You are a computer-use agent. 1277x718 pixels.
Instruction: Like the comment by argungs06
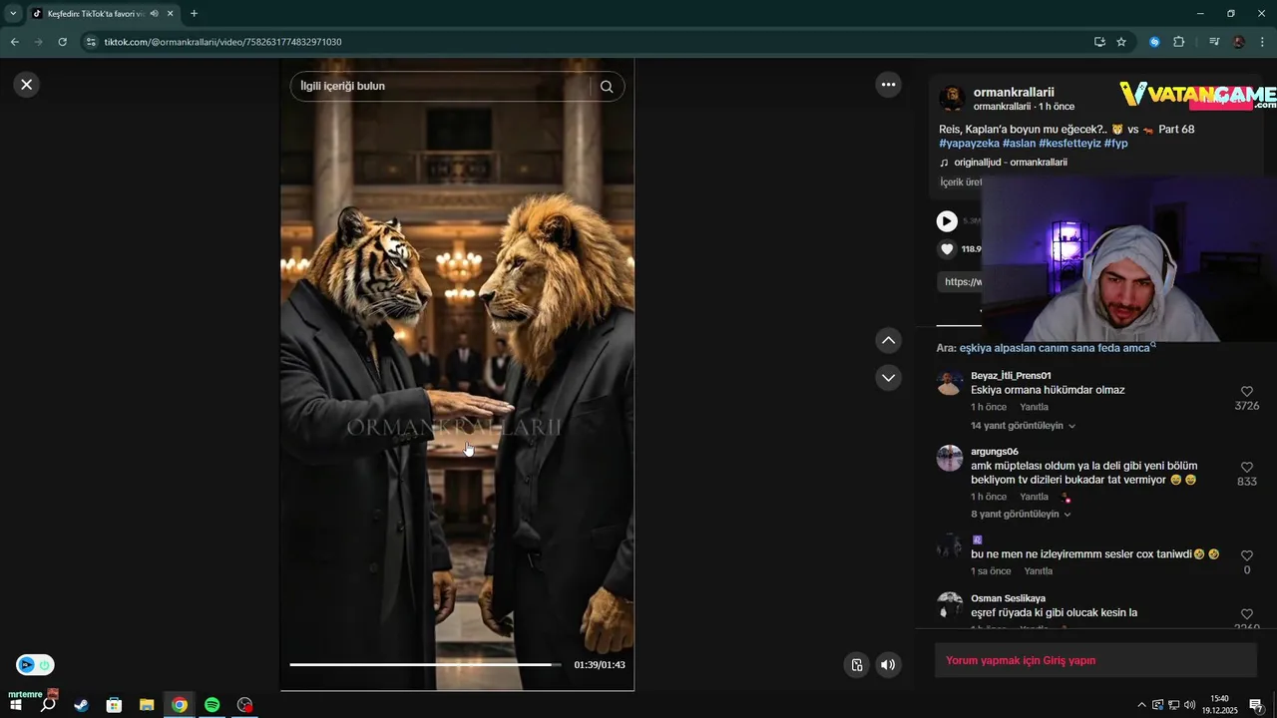1247,468
